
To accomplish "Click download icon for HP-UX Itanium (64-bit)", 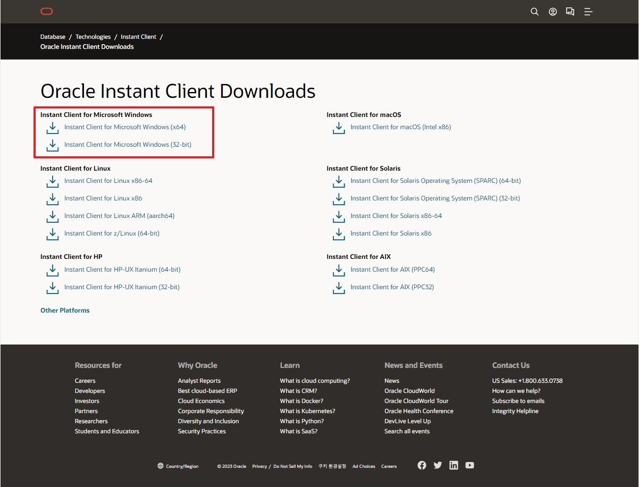I will coord(52,270).
